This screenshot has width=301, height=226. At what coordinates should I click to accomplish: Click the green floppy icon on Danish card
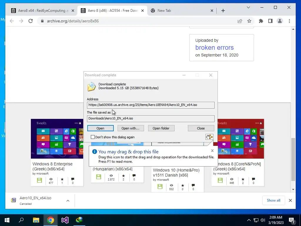click(160, 186)
